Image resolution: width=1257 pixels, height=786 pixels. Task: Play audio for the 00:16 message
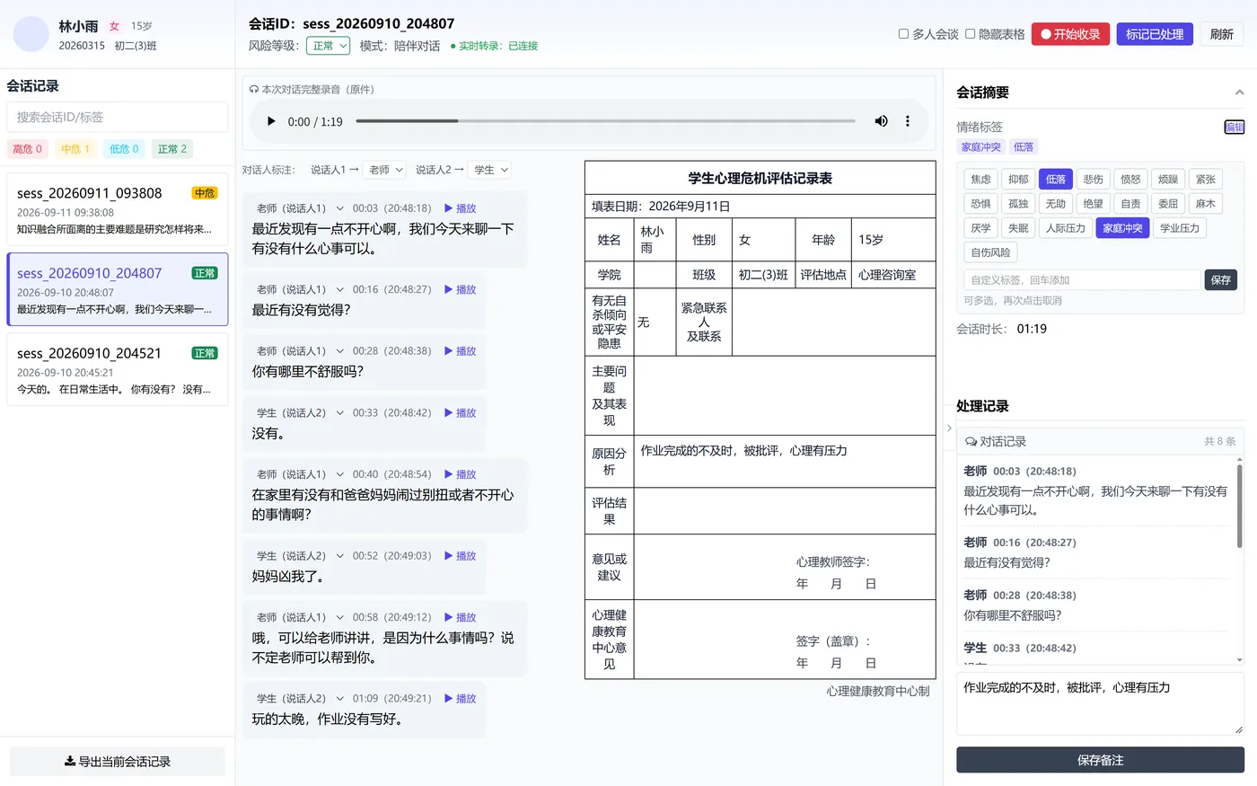[x=461, y=289]
